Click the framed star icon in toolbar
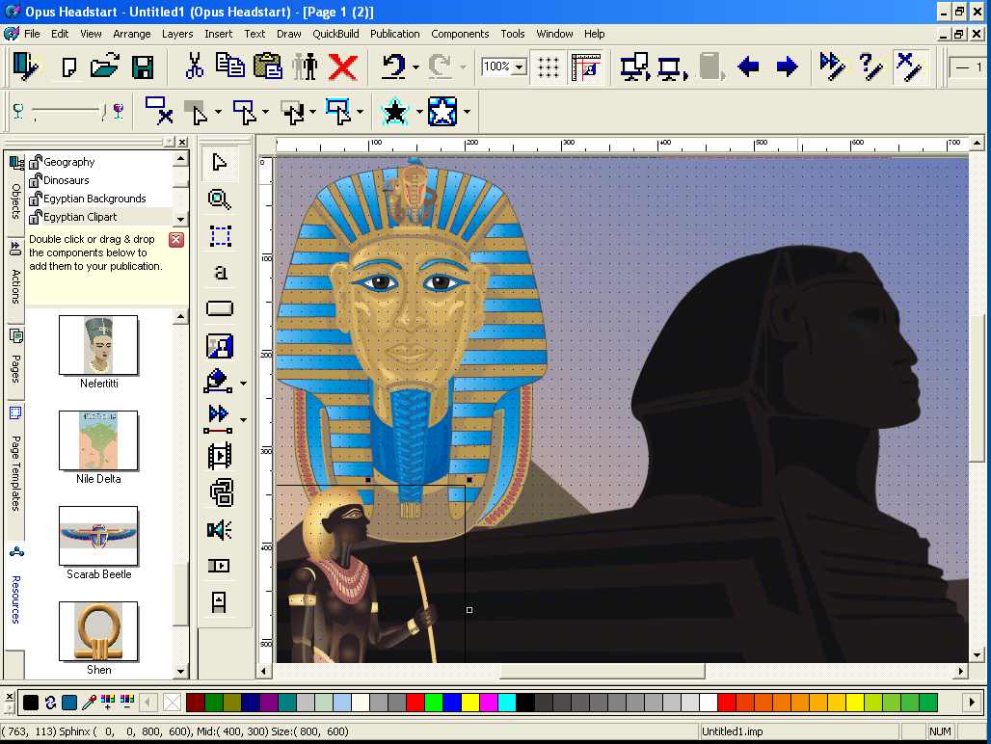 point(442,112)
